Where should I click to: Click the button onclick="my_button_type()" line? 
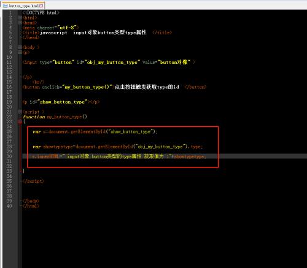[x=114, y=87]
